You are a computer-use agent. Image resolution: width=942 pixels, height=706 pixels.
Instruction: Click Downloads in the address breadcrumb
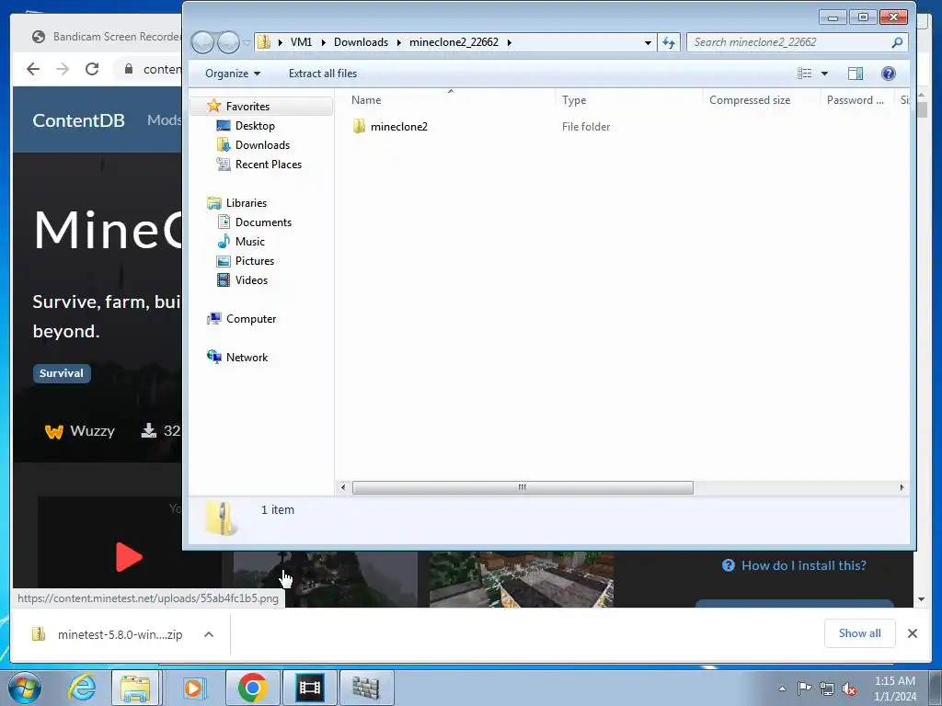coord(361,42)
